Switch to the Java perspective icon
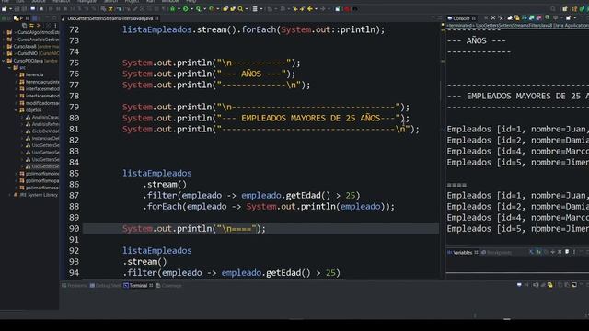This screenshot has width=589, height=331. 574,9
